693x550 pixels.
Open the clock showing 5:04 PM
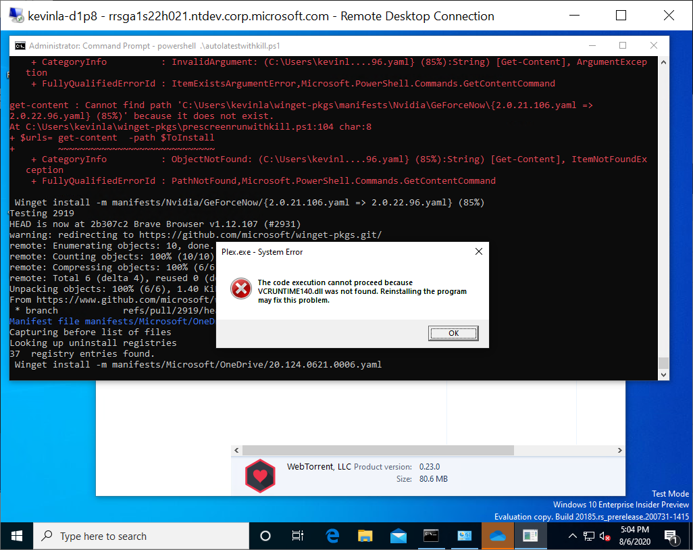(635, 535)
